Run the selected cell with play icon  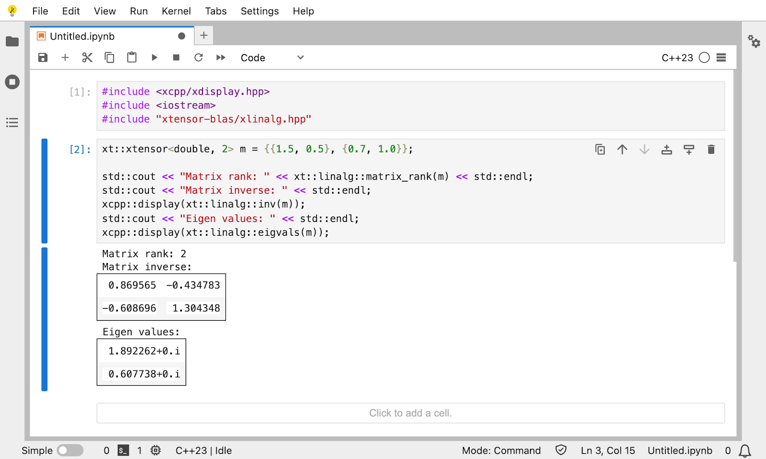(x=154, y=57)
